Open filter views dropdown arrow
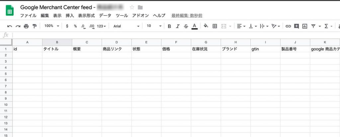This screenshot has height=137, width=340. pyautogui.click(x=320, y=26)
